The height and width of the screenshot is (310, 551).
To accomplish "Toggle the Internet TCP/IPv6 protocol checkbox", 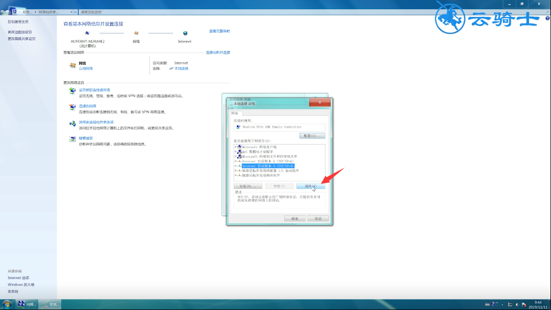I will tap(236, 161).
